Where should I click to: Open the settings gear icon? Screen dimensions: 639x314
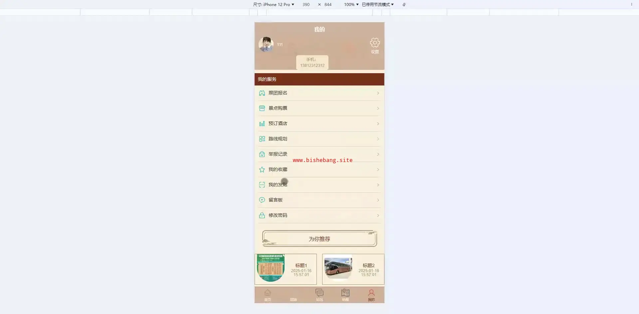(375, 43)
